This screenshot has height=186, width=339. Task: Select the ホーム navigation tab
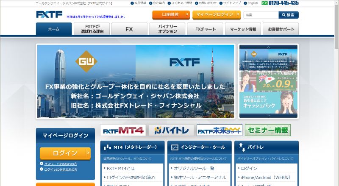point(54,29)
